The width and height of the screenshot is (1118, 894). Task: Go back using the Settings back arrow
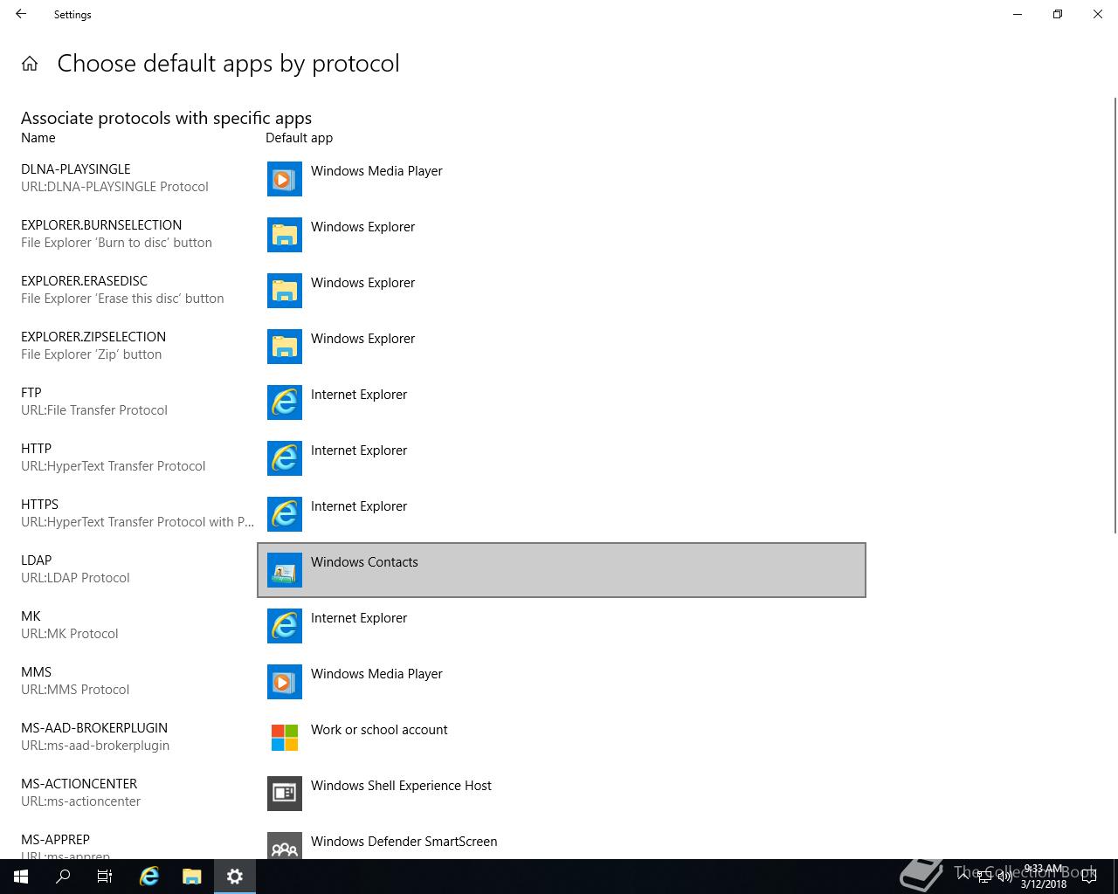click(21, 14)
